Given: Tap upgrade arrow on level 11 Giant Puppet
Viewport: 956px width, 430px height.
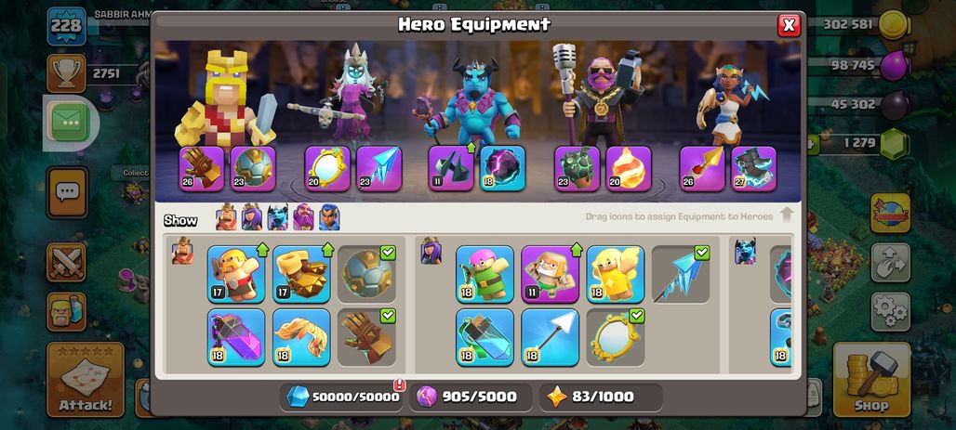Looking at the screenshot, I should tap(577, 249).
